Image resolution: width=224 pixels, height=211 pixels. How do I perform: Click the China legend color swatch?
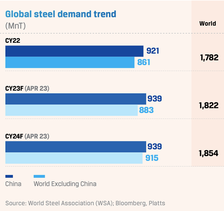point(9,176)
